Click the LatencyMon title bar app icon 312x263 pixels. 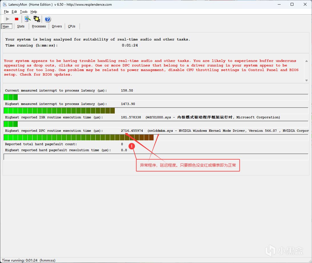click(5, 4)
